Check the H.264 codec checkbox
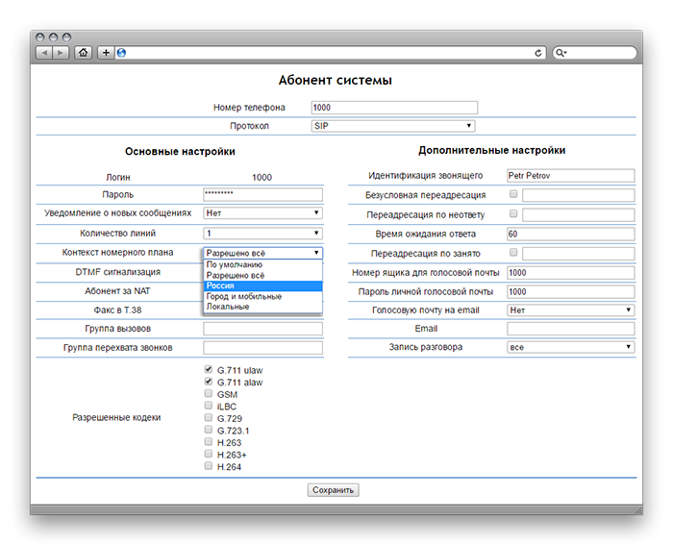This screenshot has width=673, height=545. click(209, 465)
